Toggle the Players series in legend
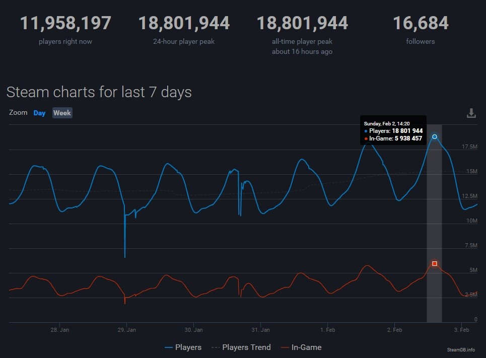 coord(183,347)
